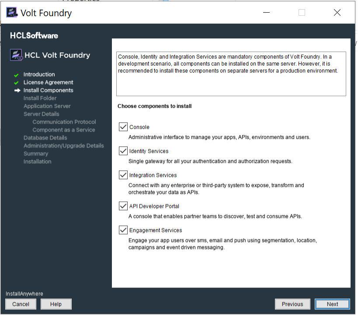Uncheck the Console component checkbox
358x318 pixels.
[x=123, y=127]
